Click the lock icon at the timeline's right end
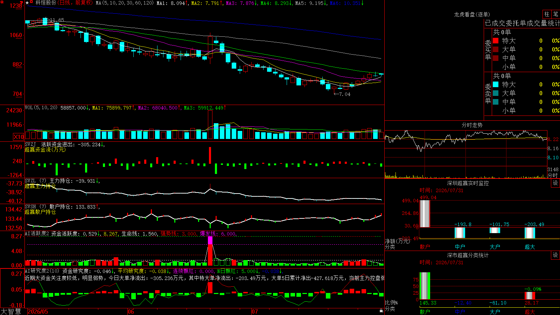560x315 pixels. [x=381, y=311]
